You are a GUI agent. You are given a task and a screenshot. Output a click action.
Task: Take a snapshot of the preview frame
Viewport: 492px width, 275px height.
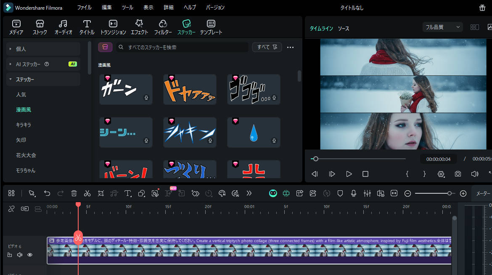[458, 173]
